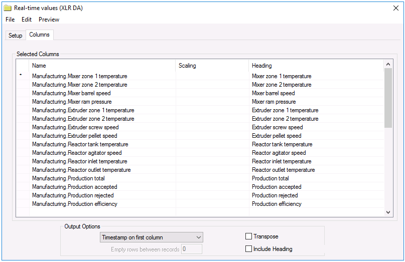The width and height of the screenshot is (405, 262).
Task: Click heading cell Production total
Action: (x=316, y=178)
